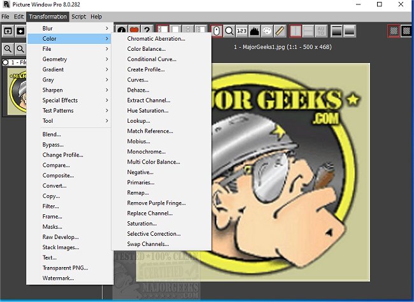Click the readout 123 icon
The height and width of the screenshot is (302, 414).
[x=242, y=30]
